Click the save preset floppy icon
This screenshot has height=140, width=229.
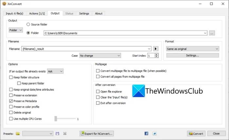(57, 134)
